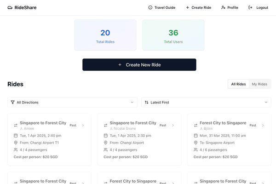Open the Total Rides stat card
Viewport: 276px width, 184px height.
click(105, 35)
